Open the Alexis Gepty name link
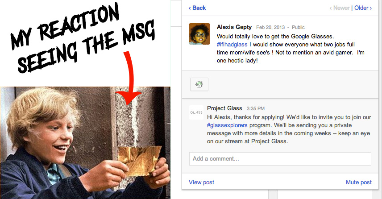 click(234, 27)
